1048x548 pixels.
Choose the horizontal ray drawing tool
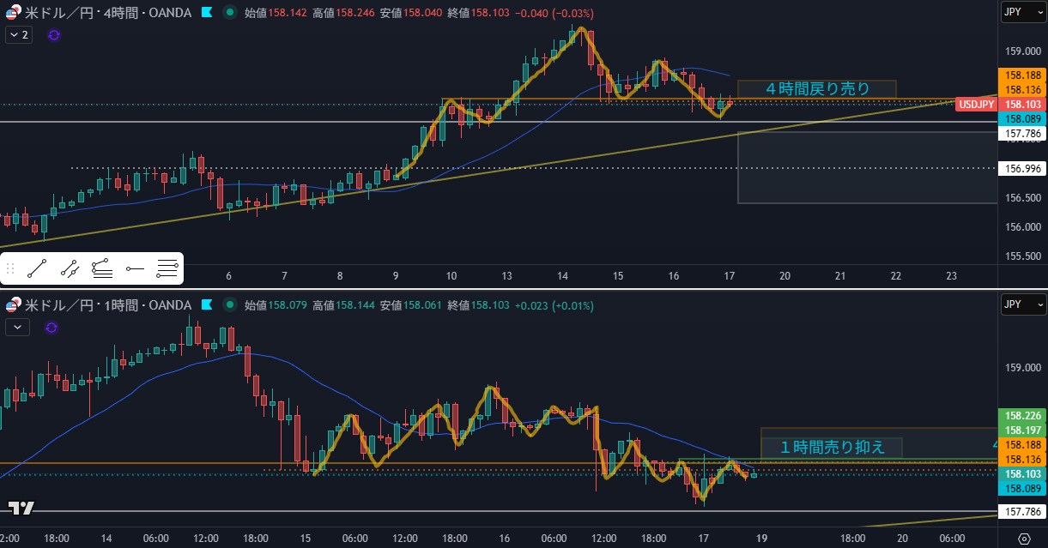(135, 269)
